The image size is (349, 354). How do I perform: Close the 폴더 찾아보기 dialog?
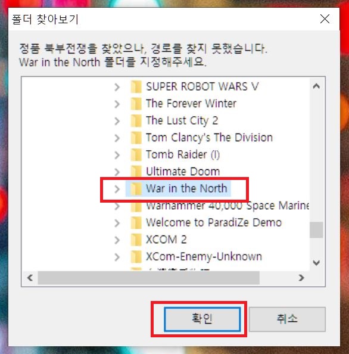[x=325, y=19]
